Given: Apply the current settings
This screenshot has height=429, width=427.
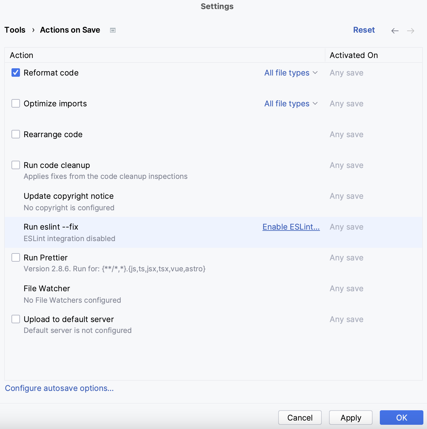Looking at the screenshot, I should [350, 418].
